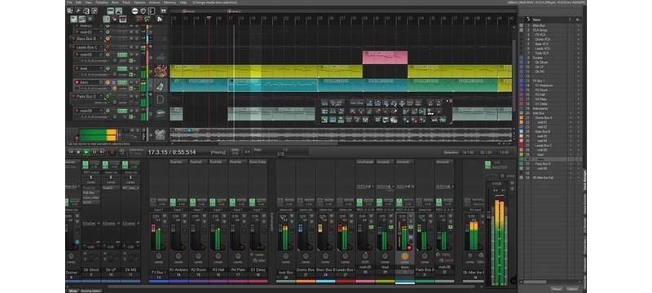Click the green FX button on R1 Ambienc mixer strip
Image resolution: width=652 pixels, height=293 pixels.
(x=173, y=202)
